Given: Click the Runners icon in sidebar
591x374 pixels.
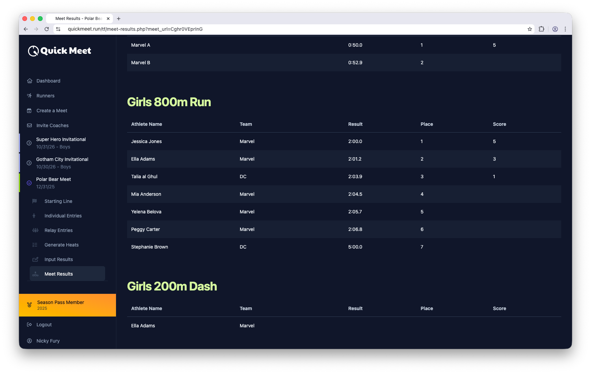Looking at the screenshot, I should pyautogui.click(x=30, y=96).
